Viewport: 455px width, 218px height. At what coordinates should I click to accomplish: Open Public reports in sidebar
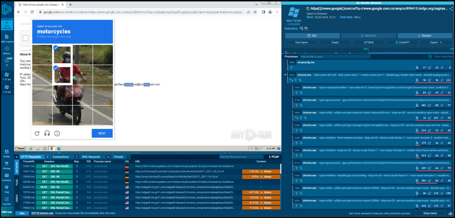pyautogui.click(x=7, y=39)
